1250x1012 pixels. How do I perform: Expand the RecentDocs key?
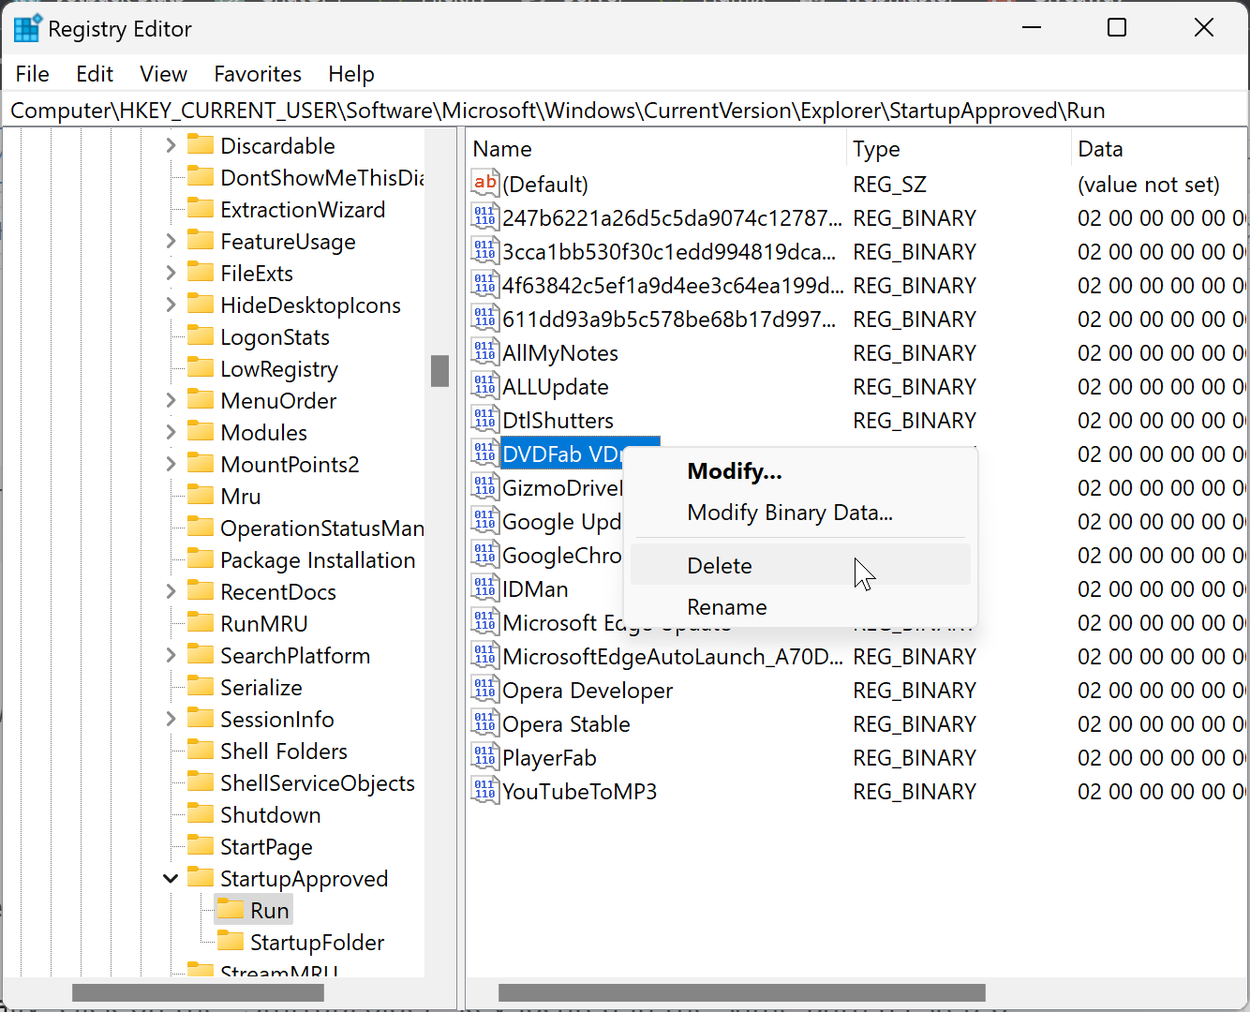[171, 591]
